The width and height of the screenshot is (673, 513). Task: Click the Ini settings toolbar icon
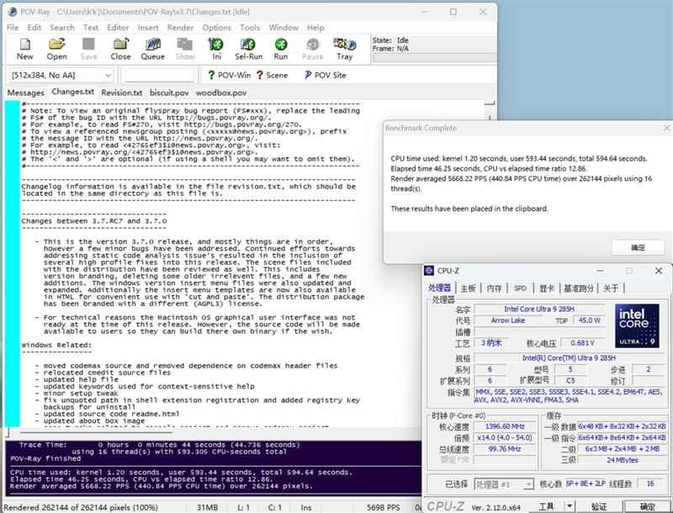pos(216,48)
